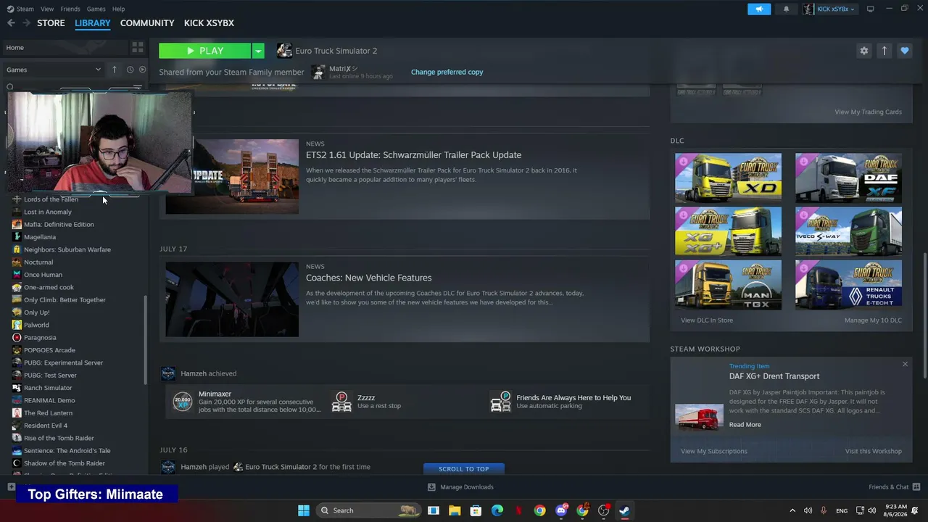
Task: Toggle the favorite heart for Euro Truck Simulator 2
Action: (904, 51)
